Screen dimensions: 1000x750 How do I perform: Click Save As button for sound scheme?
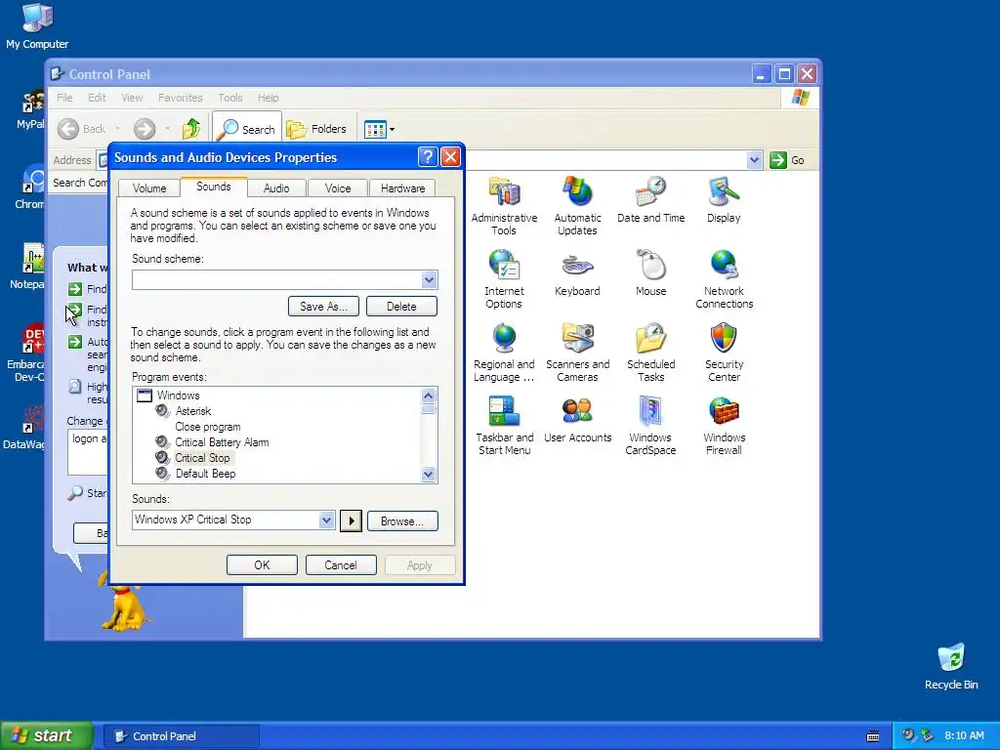tap(323, 306)
